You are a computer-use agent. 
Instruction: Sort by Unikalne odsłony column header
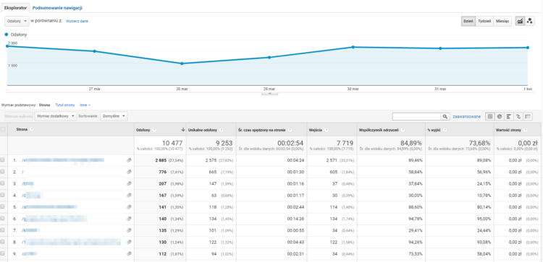click(202, 130)
